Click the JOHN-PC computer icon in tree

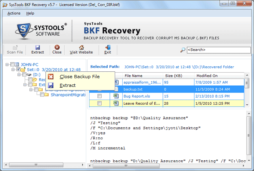[17, 64]
